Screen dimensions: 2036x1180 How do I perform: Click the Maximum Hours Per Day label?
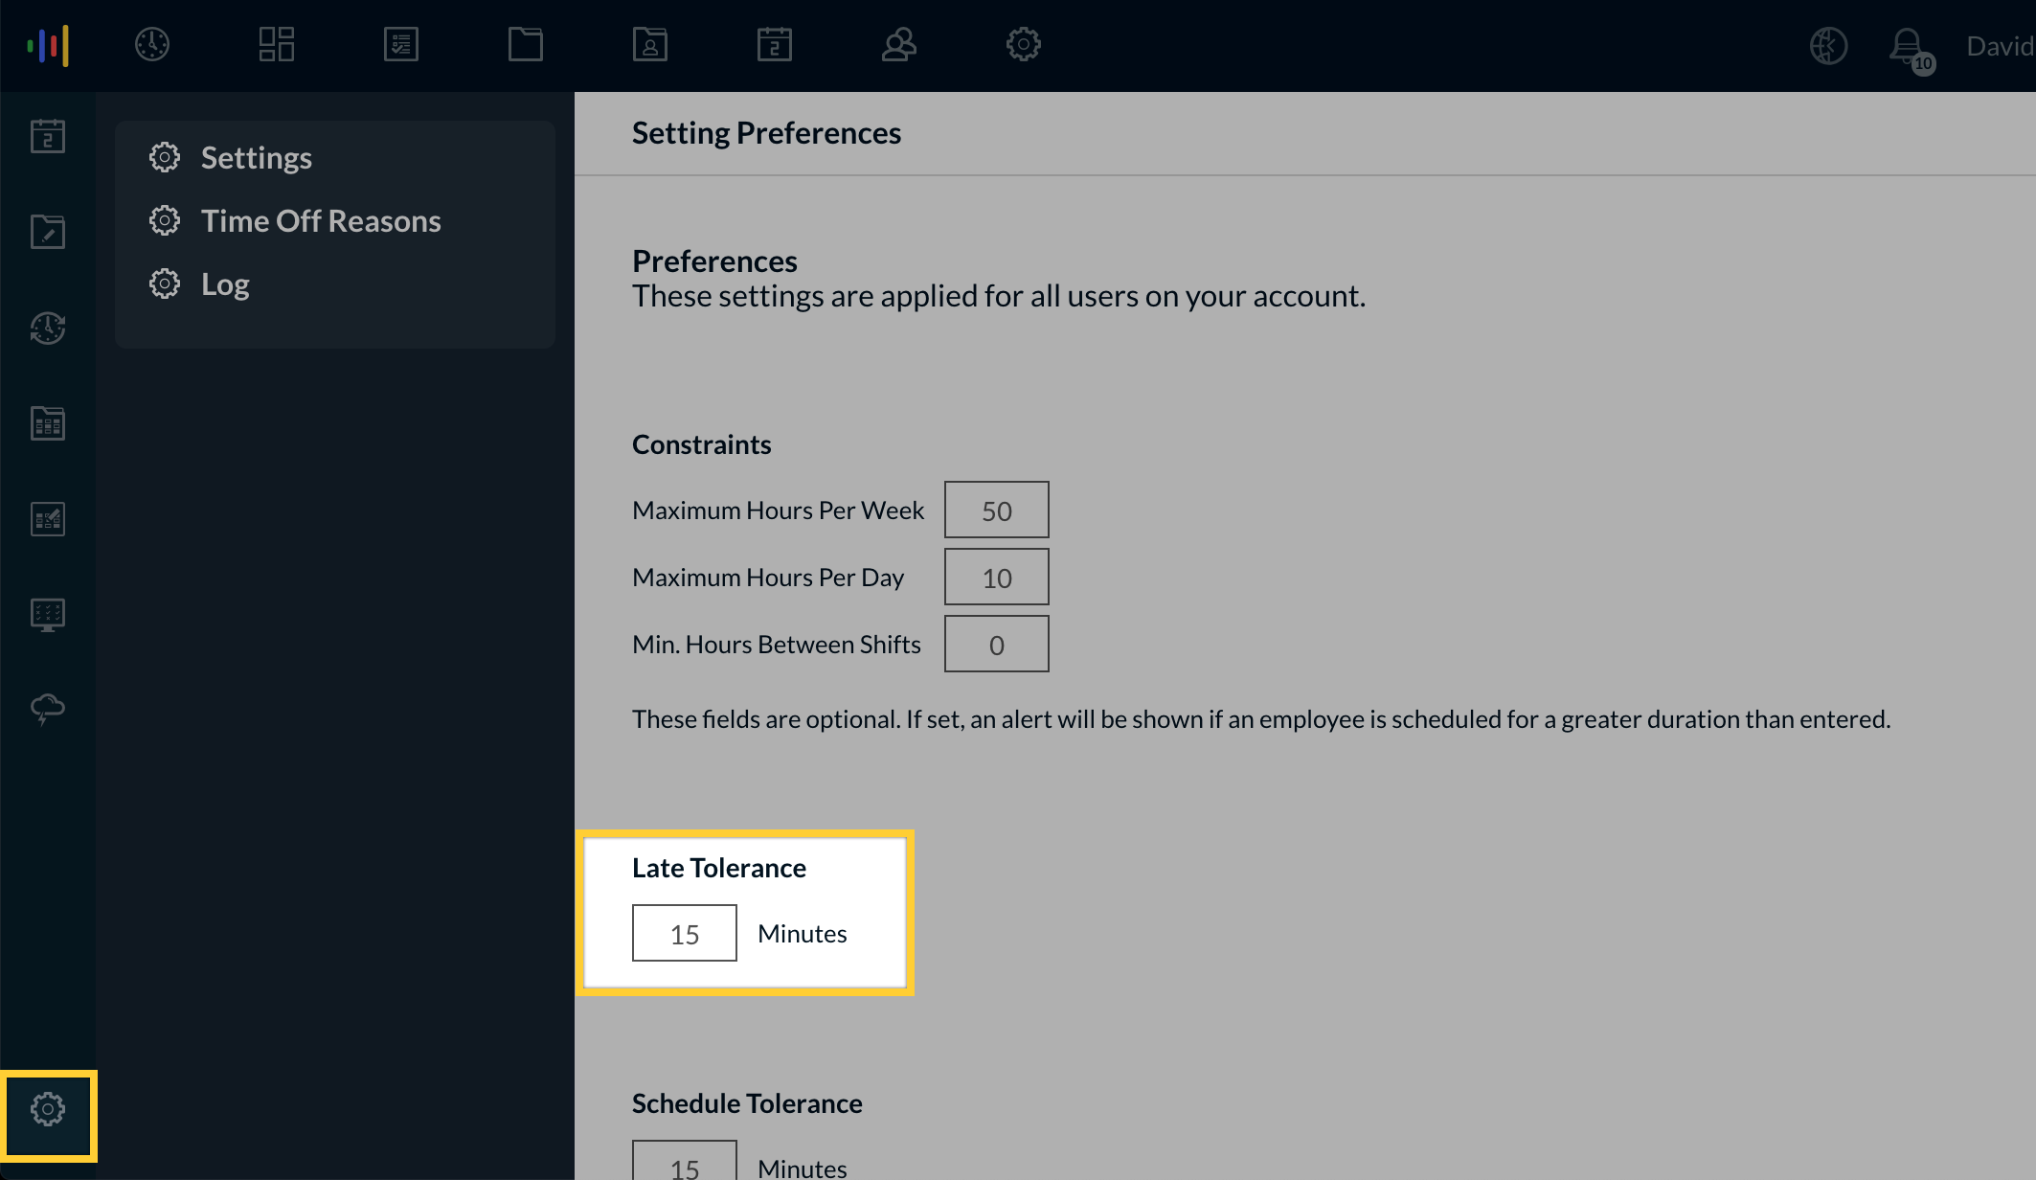click(x=768, y=577)
